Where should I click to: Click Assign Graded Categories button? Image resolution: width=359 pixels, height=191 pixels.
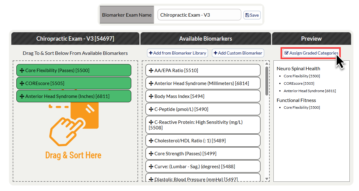pos(311,53)
